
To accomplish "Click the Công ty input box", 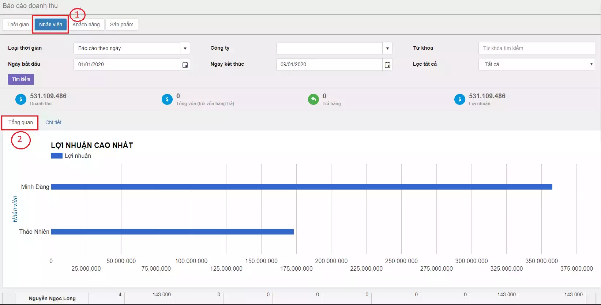I will [329, 48].
